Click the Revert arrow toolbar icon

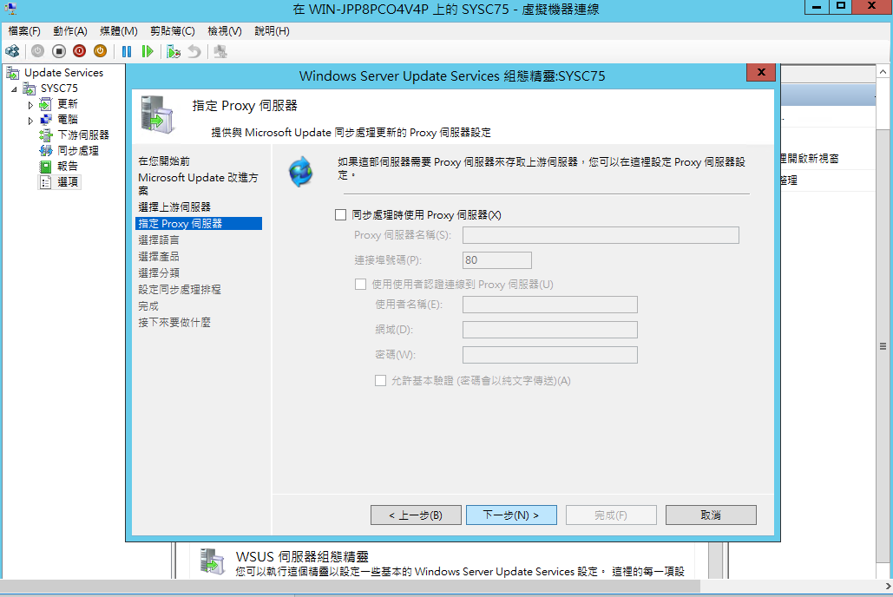(x=194, y=51)
